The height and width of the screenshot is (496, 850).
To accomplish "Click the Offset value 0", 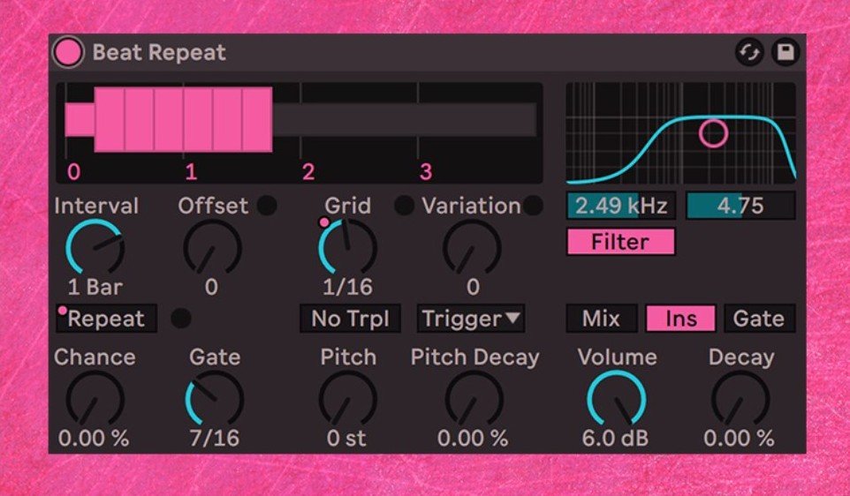I will pyautogui.click(x=211, y=287).
